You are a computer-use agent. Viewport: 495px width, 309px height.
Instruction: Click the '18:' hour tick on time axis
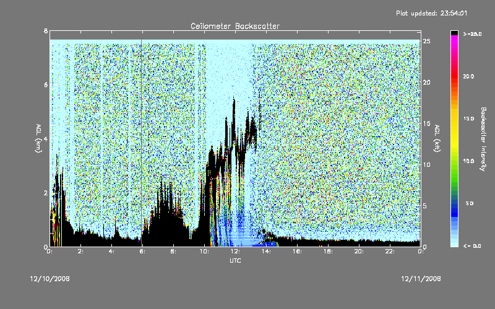click(x=328, y=252)
